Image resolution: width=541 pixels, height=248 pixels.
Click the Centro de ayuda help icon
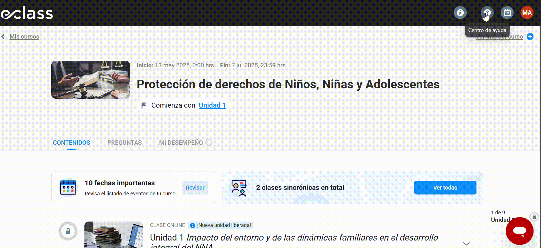pyautogui.click(x=487, y=13)
